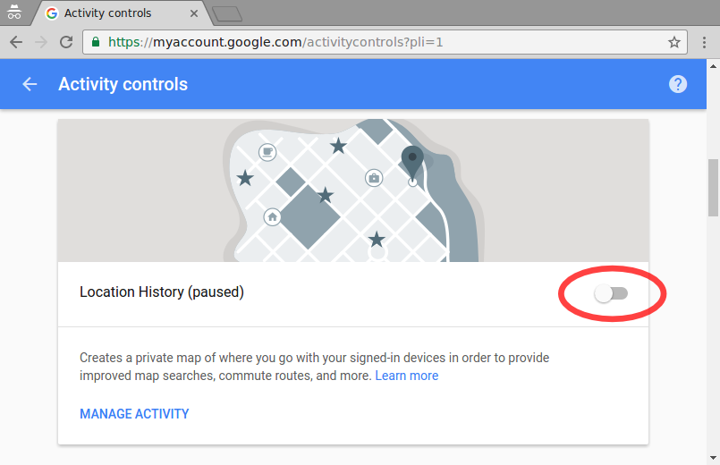
Task: Click the page vertical scrollbar thumb
Action: [x=713, y=188]
